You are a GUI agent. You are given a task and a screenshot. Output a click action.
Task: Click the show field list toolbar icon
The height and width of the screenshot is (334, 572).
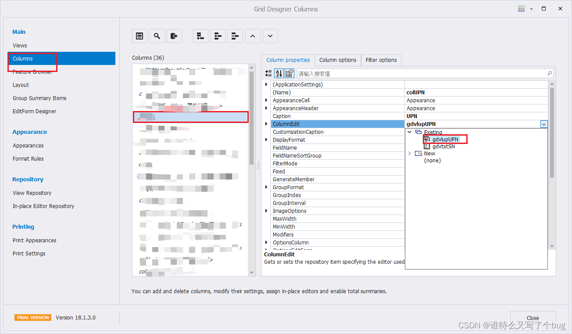point(139,36)
